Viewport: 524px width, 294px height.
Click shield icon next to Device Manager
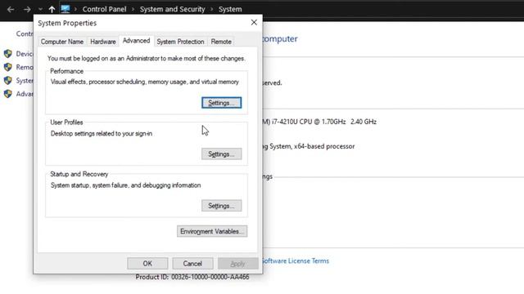pyautogui.click(x=8, y=54)
